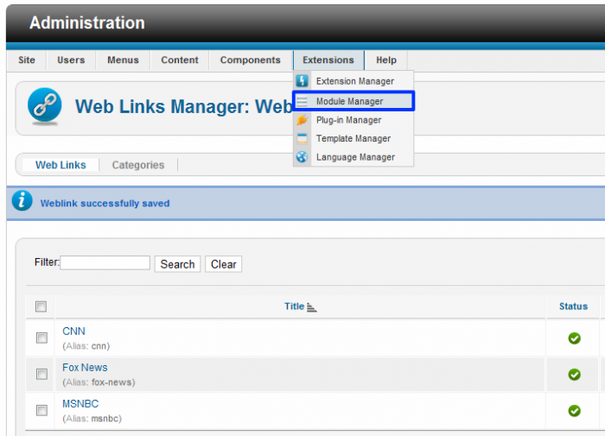Open the Site menu
The height and width of the screenshot is (436, 605).
tap(27, 60)
